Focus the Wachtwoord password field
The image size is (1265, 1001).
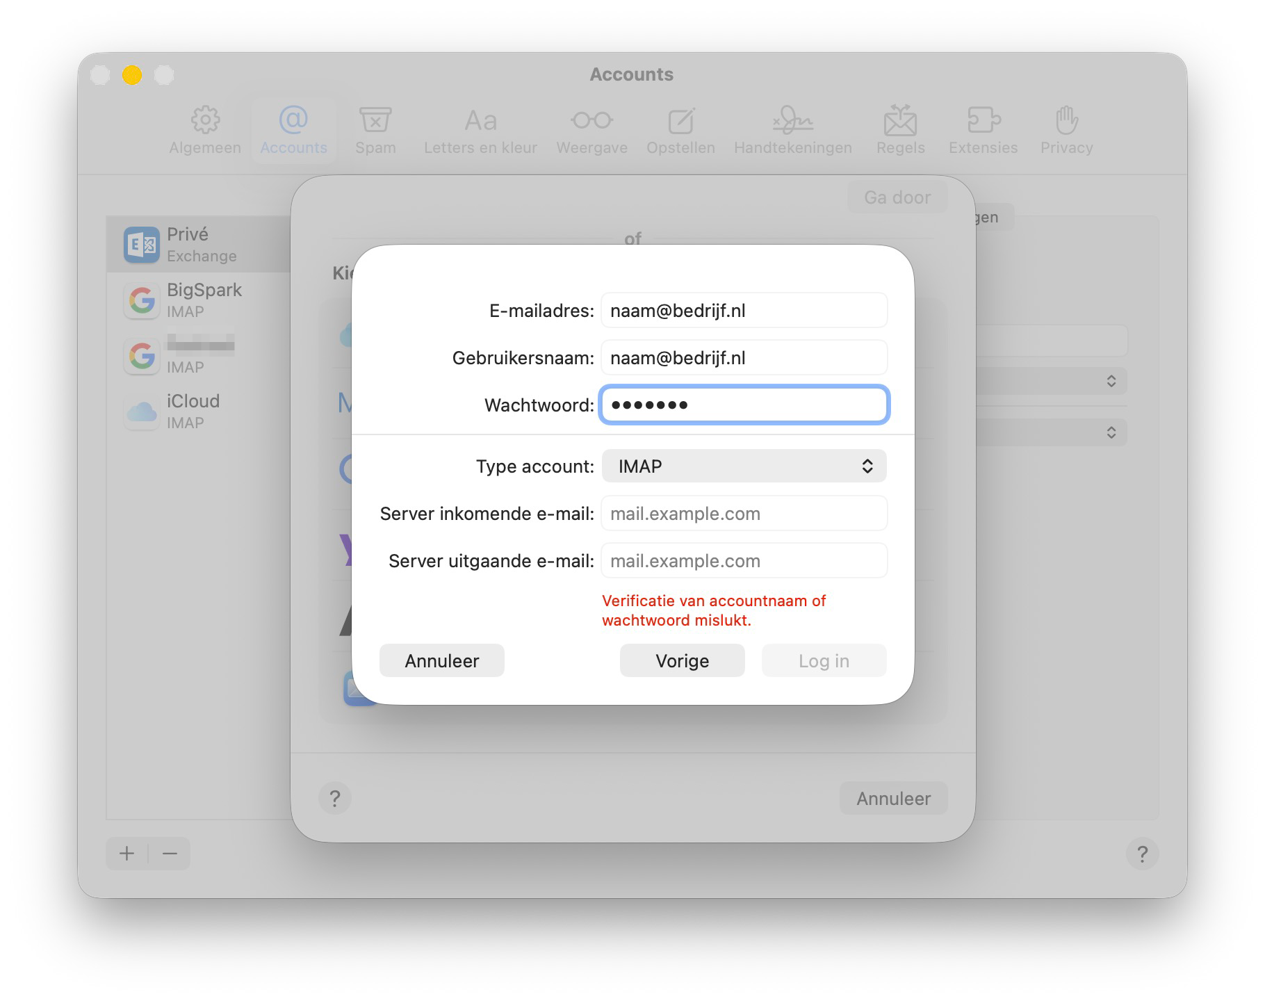click(744, 405)
